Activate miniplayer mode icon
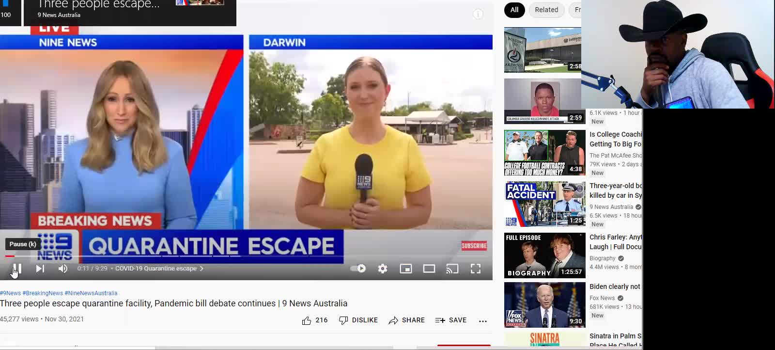The image size is (775, 350). (406, 269)
